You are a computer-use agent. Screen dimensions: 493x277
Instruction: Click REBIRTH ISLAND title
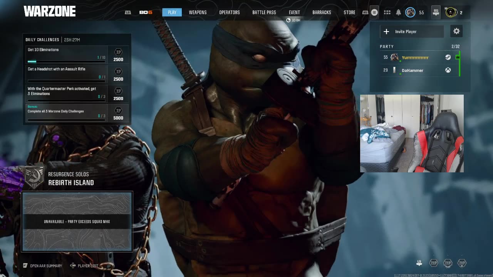[71, 183]
